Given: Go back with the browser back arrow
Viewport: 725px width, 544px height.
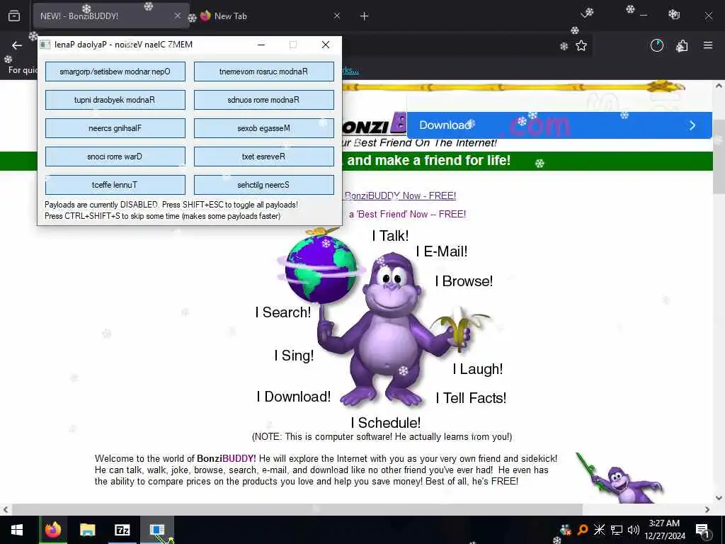Looking at the screenshot, I should (x=17, y=45).
